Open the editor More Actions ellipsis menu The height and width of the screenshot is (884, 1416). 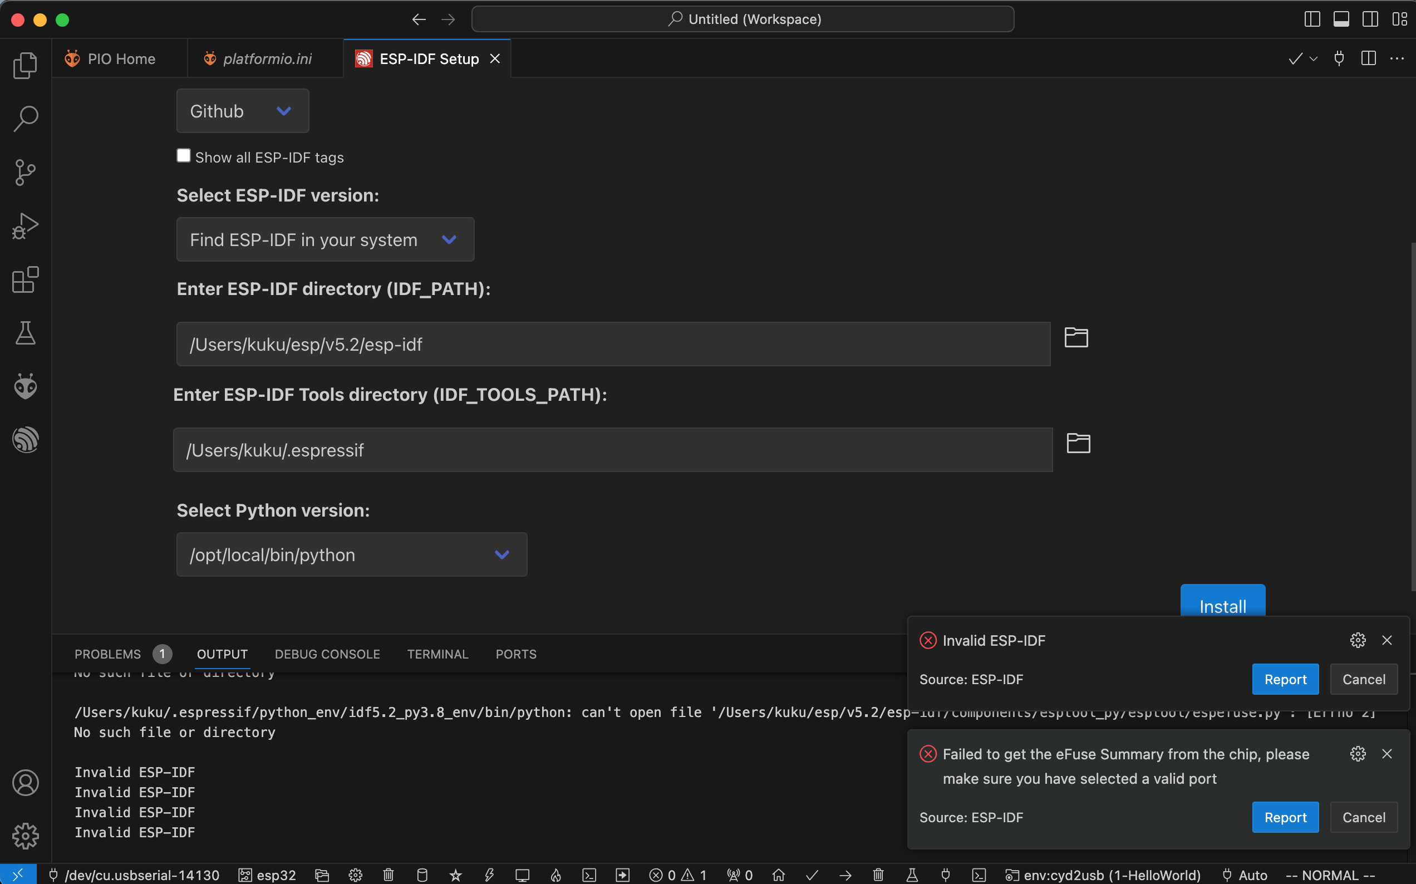pos(1397,58)
